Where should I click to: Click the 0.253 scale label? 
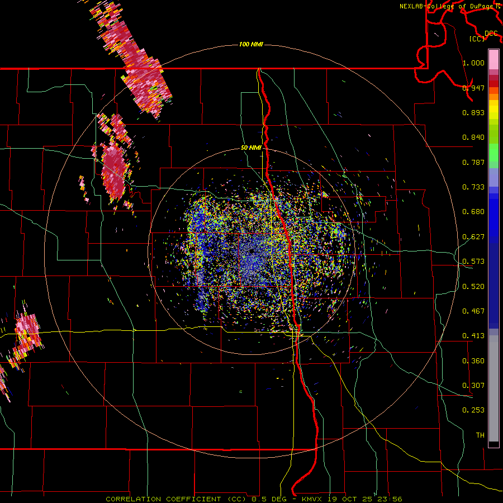473,410
